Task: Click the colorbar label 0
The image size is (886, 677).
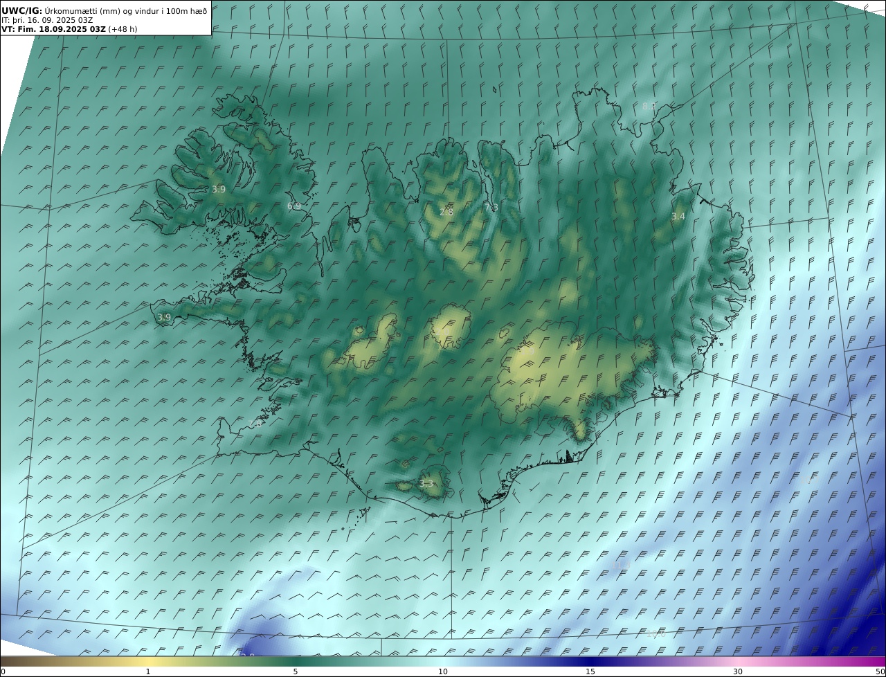Action: 3,671
